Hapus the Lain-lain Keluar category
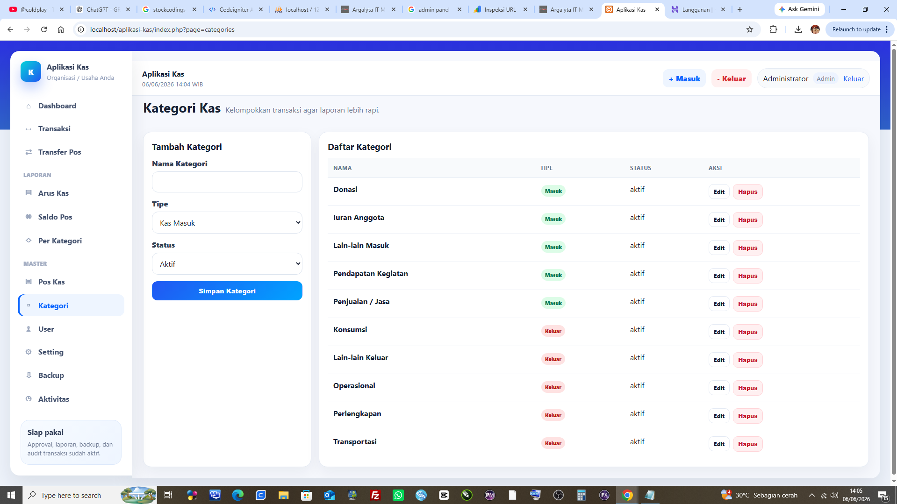 747,360
